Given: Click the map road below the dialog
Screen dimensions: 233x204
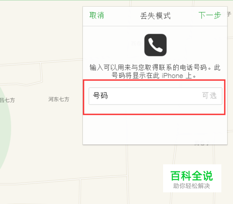Looking at the screenshot, I should (x=127, y=160).
